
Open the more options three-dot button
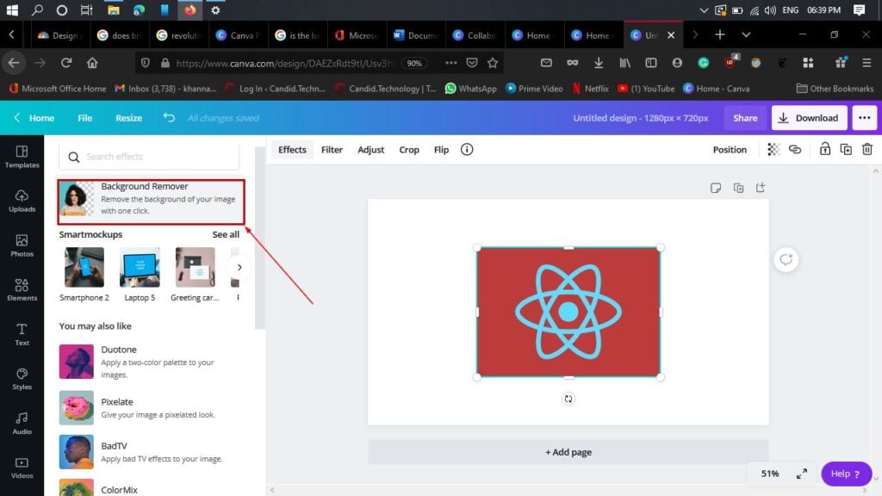865,117
